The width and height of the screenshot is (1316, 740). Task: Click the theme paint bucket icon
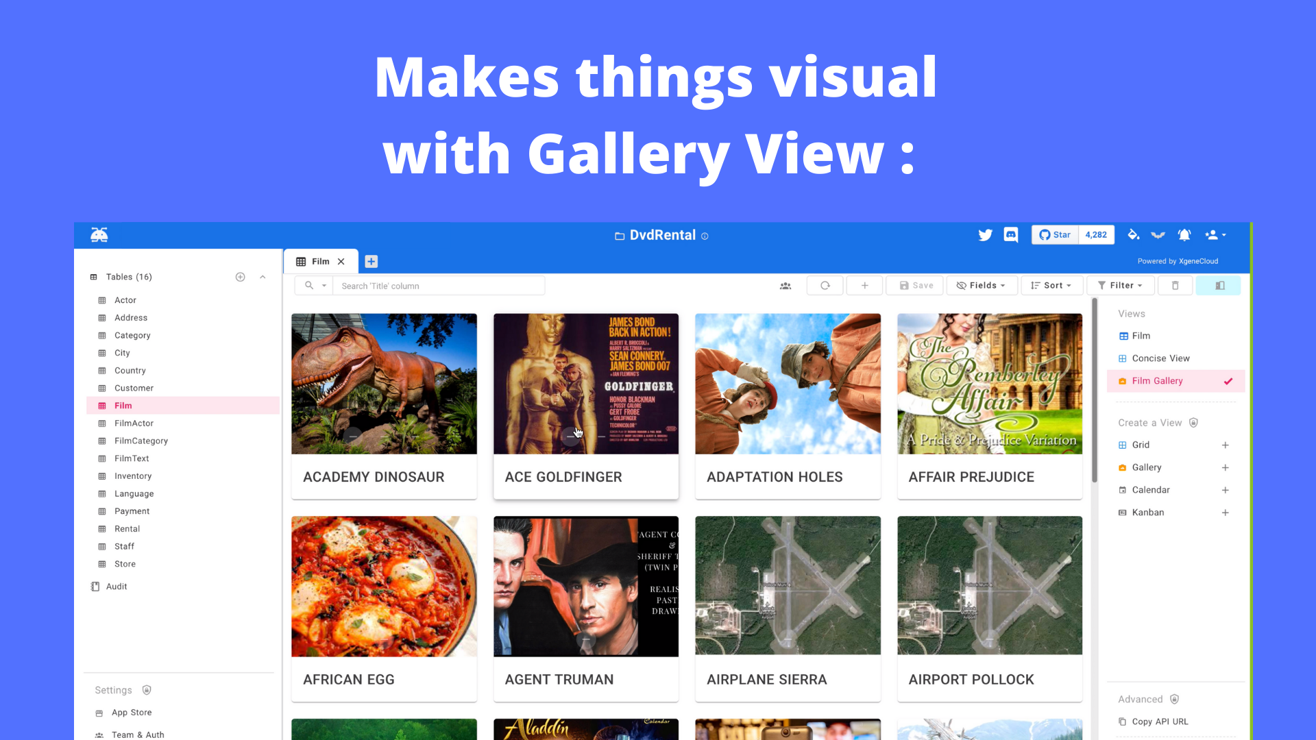(1133, 235)
